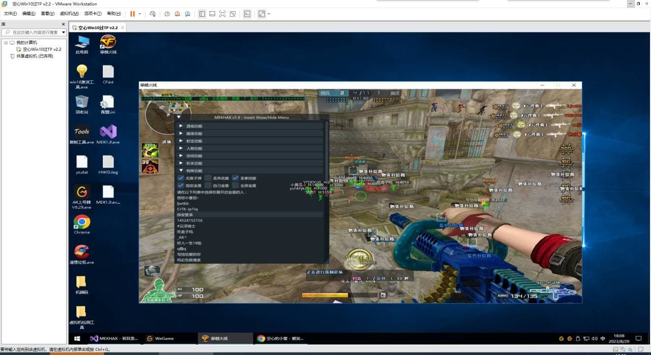Click the VMware pause virtual machine button
Image resolution: width=651 pixels, height=355 pixels.
click(133, 14)
